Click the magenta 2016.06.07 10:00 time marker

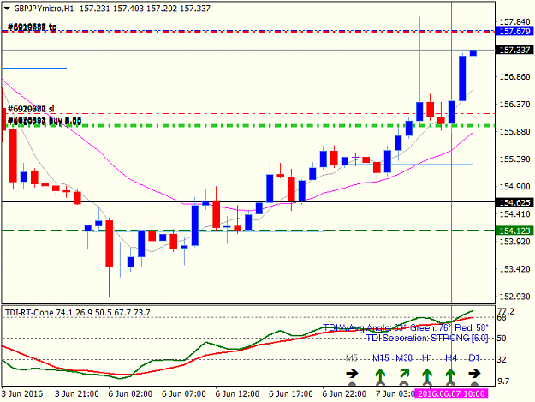451,393
